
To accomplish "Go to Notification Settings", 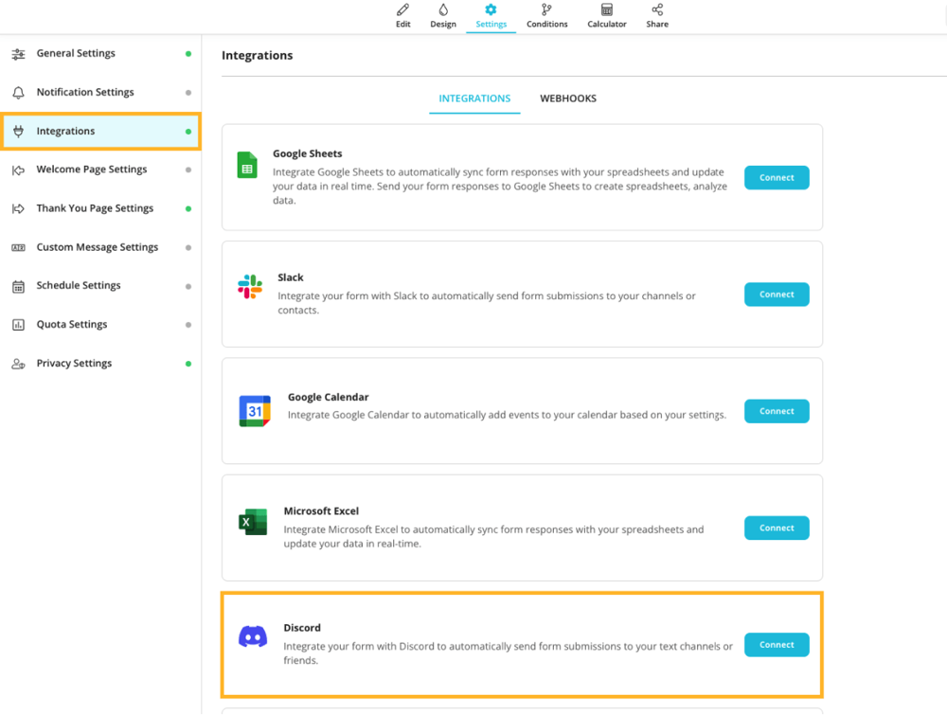I will tap(85, 93).
